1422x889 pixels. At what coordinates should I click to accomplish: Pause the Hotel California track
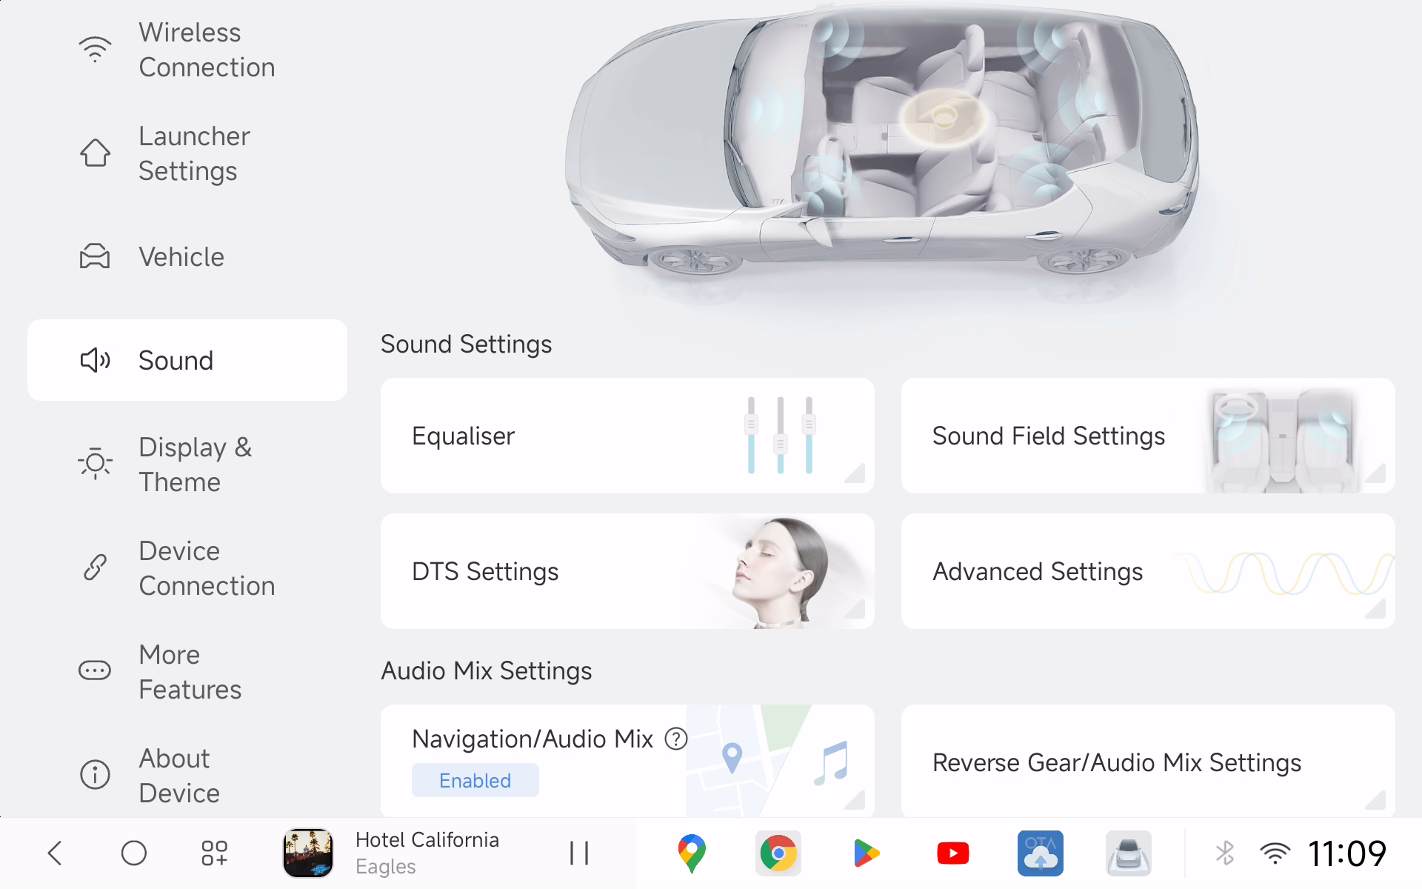(x=578, y=853)
